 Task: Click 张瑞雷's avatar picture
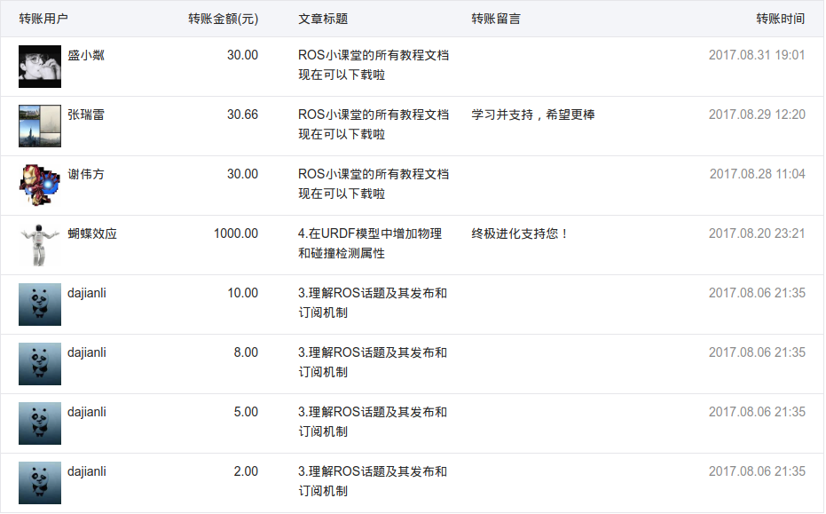40,126
